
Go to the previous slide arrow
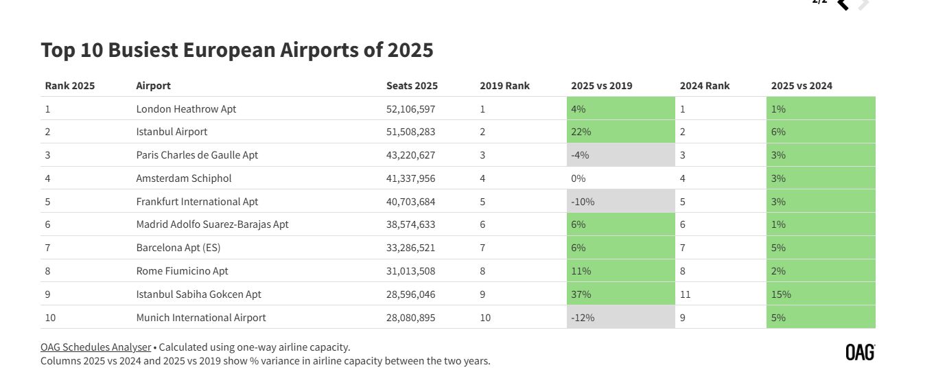[x=843, y=4]
